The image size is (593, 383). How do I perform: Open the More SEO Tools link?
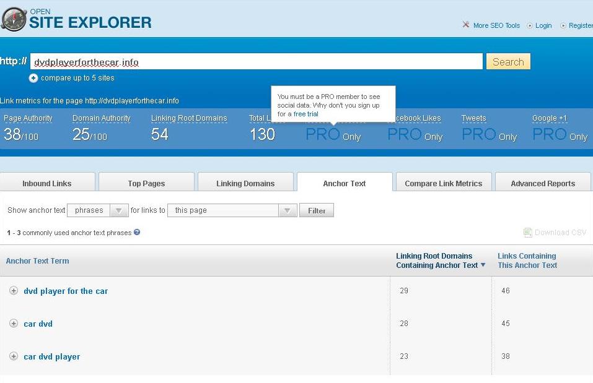click(x=496, y=25)
